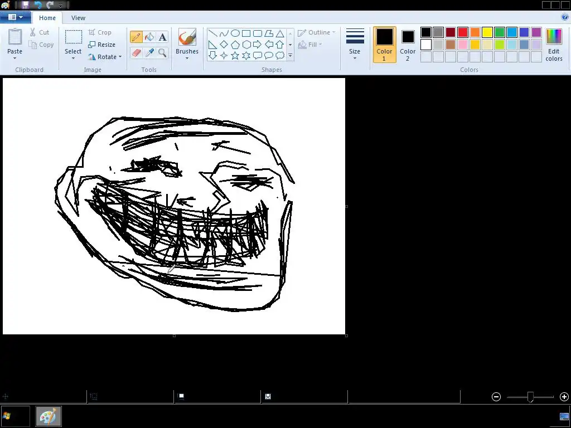571x428 pixels.
Task: Pick the yellow color swatch
Action: (487, 32)
